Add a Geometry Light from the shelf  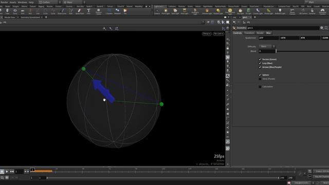[195, 11]
